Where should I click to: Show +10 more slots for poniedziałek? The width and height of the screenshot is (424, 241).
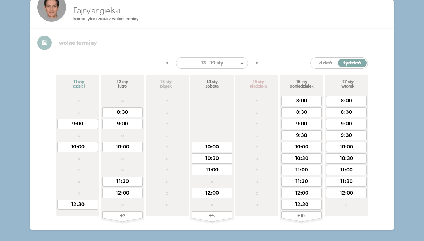coord(301,215)
